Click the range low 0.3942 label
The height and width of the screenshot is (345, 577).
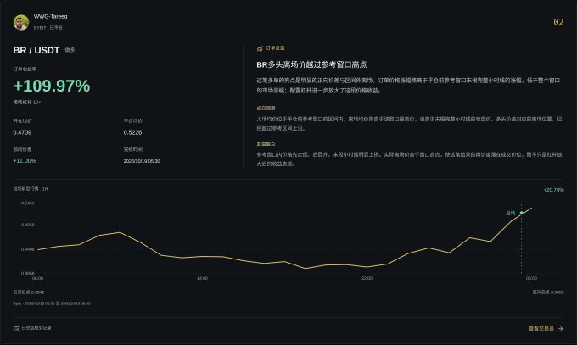29,292
